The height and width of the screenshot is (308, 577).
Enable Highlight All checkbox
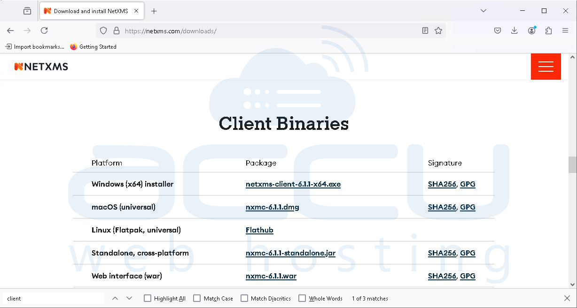[x=148, y=299]
